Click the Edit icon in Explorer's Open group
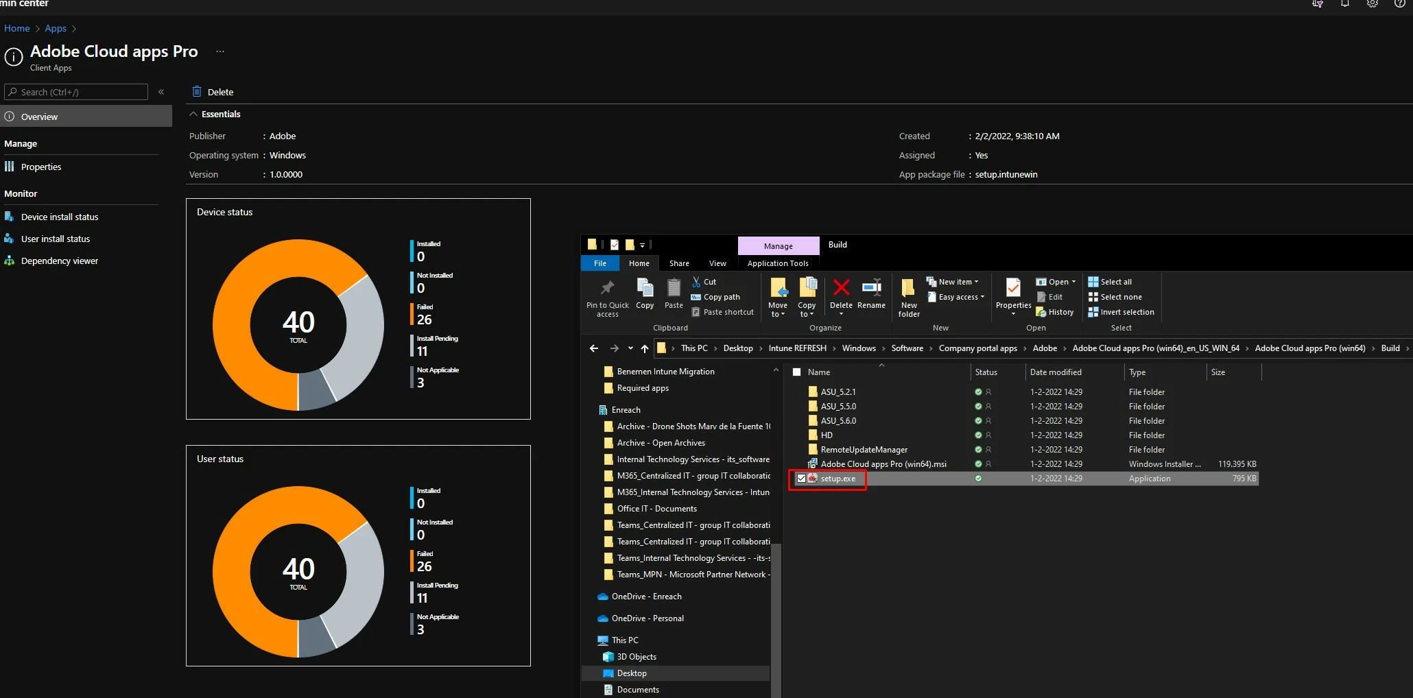The height and width of the screenshot is (698, 1413). (x=1041, y=297)
